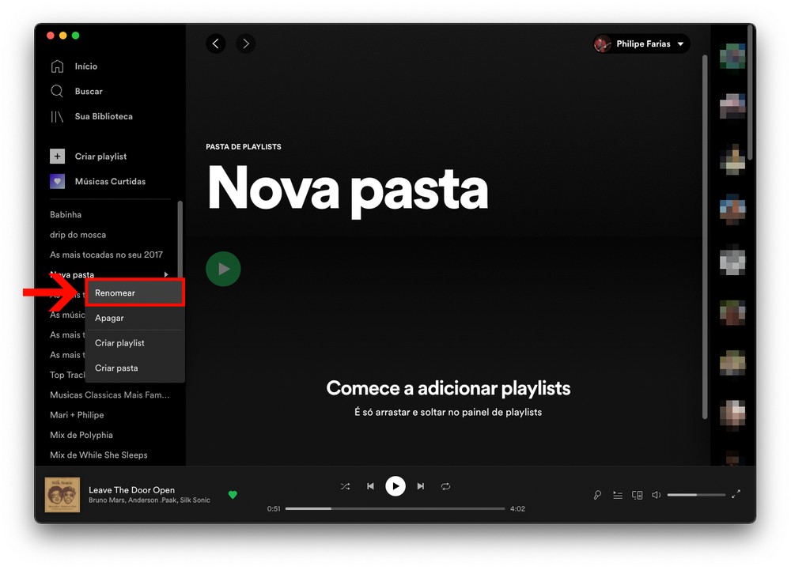791x570 pixels.
Task: Adjust the volume slider
Action: pos(696,495)
